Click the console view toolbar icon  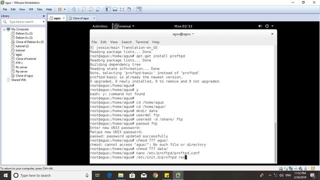[139, 9]
